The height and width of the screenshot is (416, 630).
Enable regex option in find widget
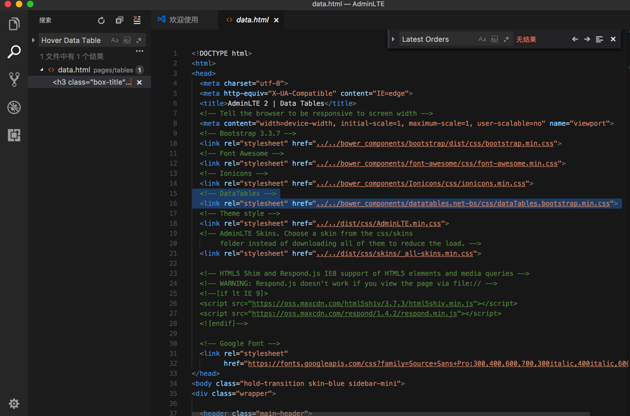tap(506, 39)
